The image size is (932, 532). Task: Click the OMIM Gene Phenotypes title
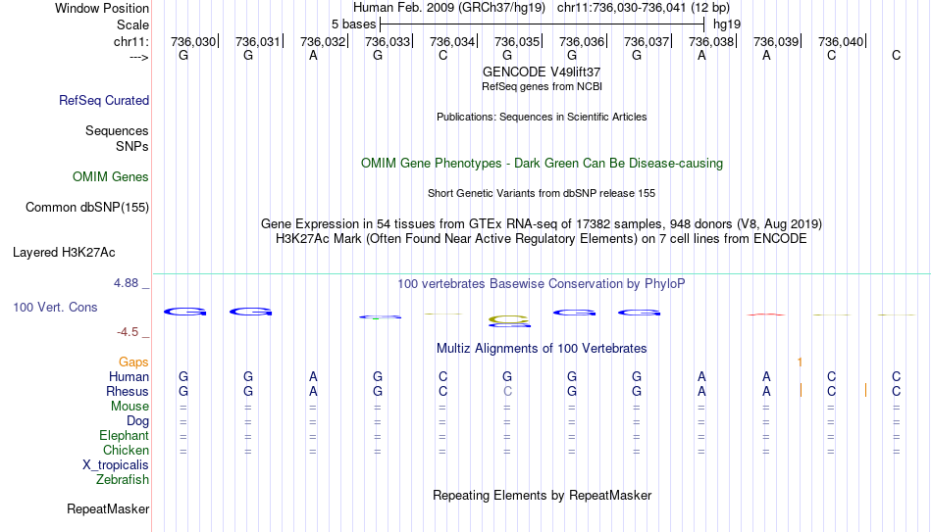[x=542, y=164]
